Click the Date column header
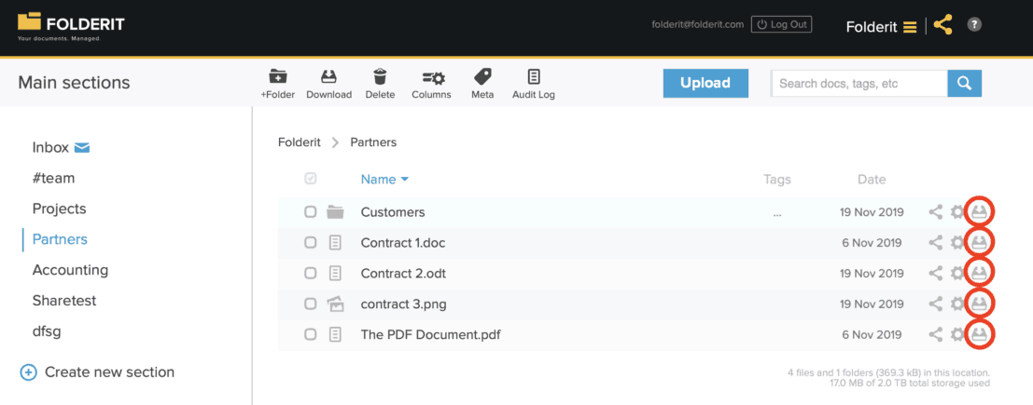The height and width of the screenshot is (405, 1033). (x=872, y=180)
